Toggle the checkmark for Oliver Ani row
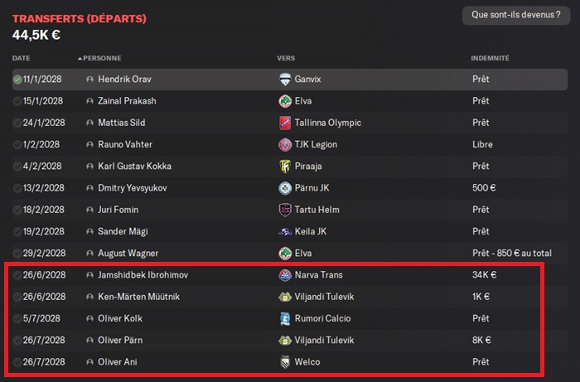The width and height of the screenshot is (580, 382). click(17, 362)
